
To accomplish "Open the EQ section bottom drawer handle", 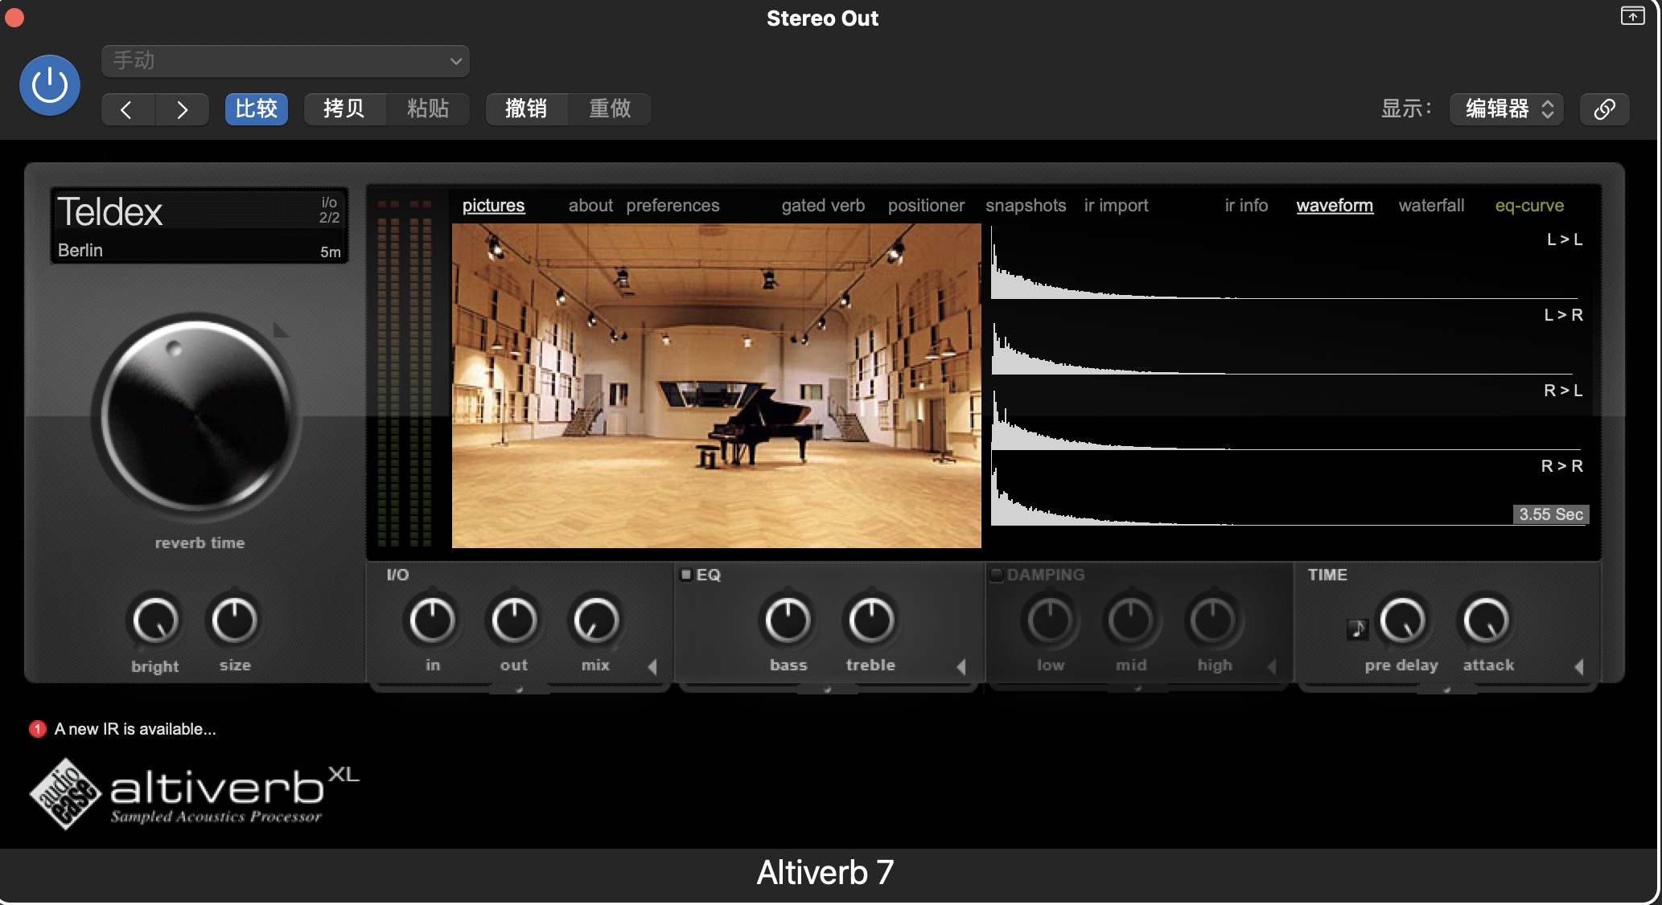I will coord(828,689).
